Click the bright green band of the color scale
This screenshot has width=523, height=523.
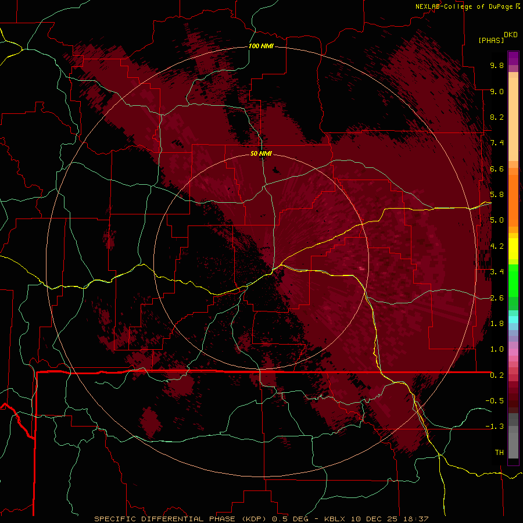tap(513, 282)
